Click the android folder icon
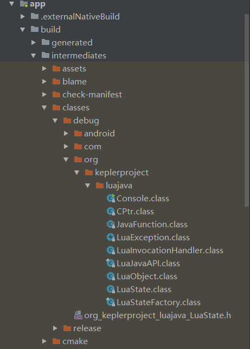 click(x=78, y=133)
